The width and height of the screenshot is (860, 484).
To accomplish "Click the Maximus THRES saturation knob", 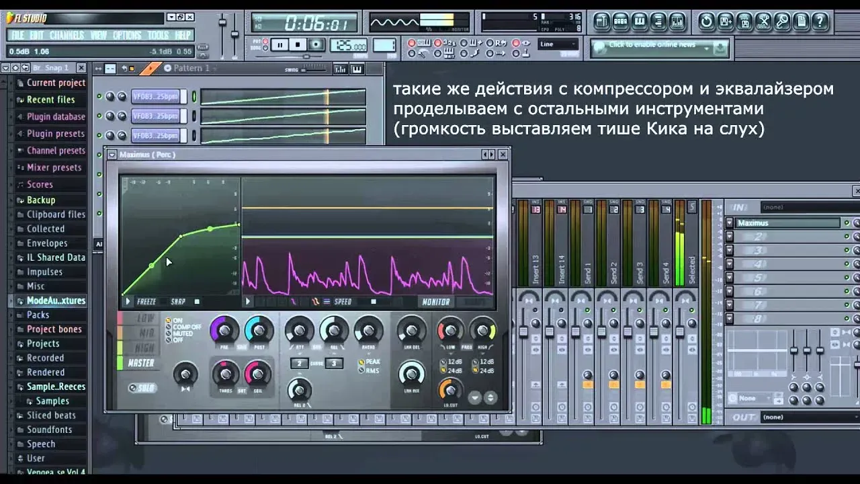I will (x=226, y=374).
